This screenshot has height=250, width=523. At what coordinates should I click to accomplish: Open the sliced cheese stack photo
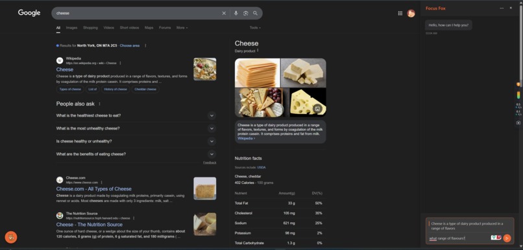(257, 73)
